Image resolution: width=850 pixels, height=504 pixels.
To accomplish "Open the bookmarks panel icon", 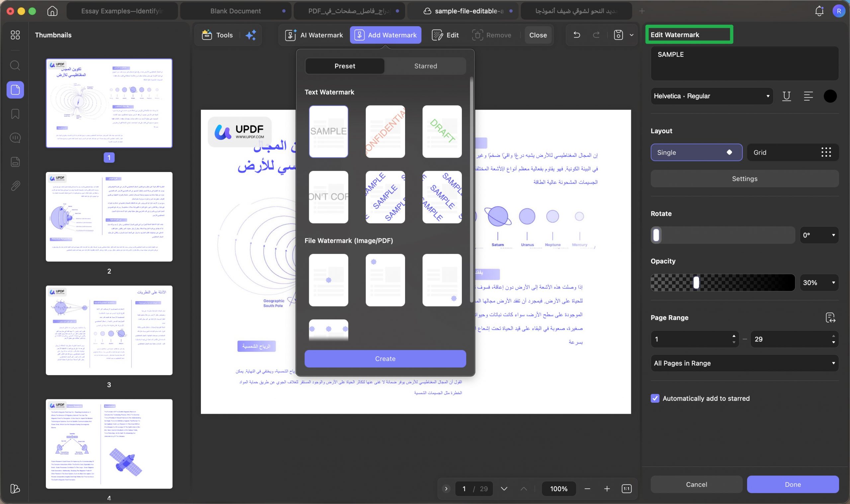I will 15,114.
